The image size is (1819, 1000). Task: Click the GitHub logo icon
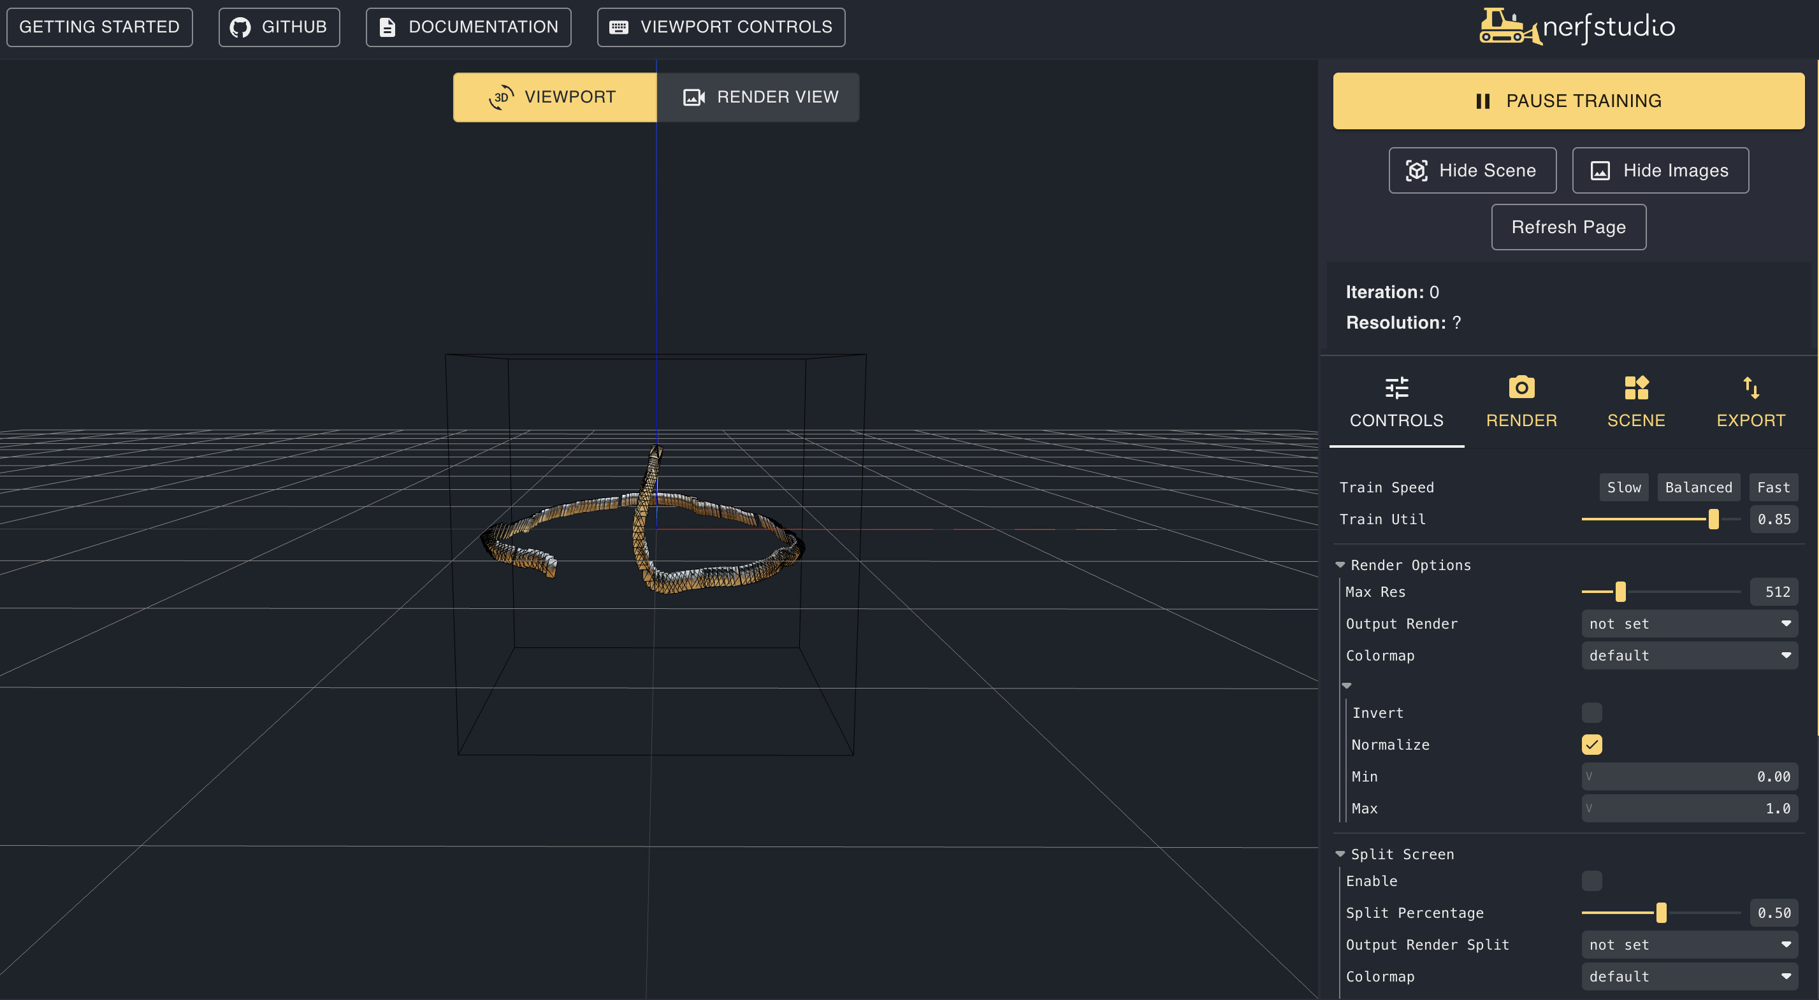pos(241,26)
